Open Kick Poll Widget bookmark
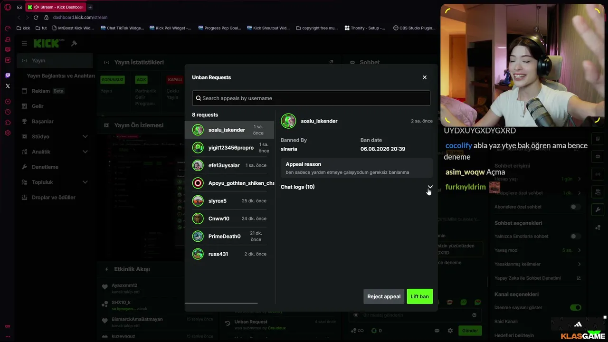The width and height of the screenshot is (608, 342). [170, 28]
